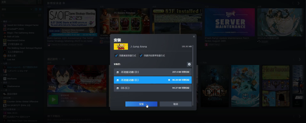The image size is (306, 123).
Task: Collapse the 四月 section in game list
Action: [x=1, y=83]
